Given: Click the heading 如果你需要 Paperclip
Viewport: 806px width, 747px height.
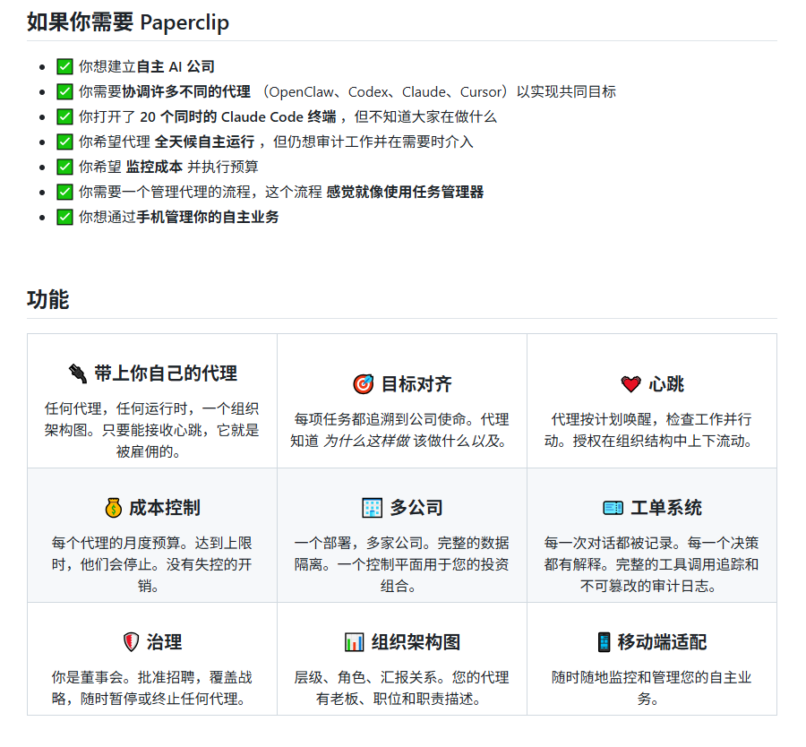Looking at the screenshot, I should [128, 22].
